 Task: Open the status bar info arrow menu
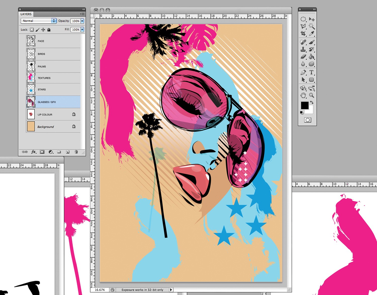(171, 290)
